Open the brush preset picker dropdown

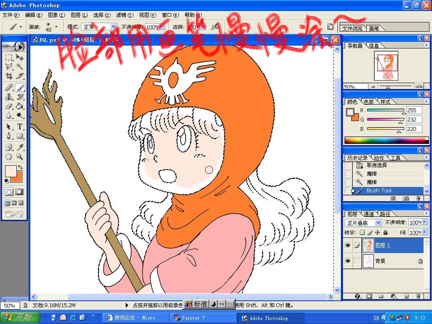tap(56, 27)
